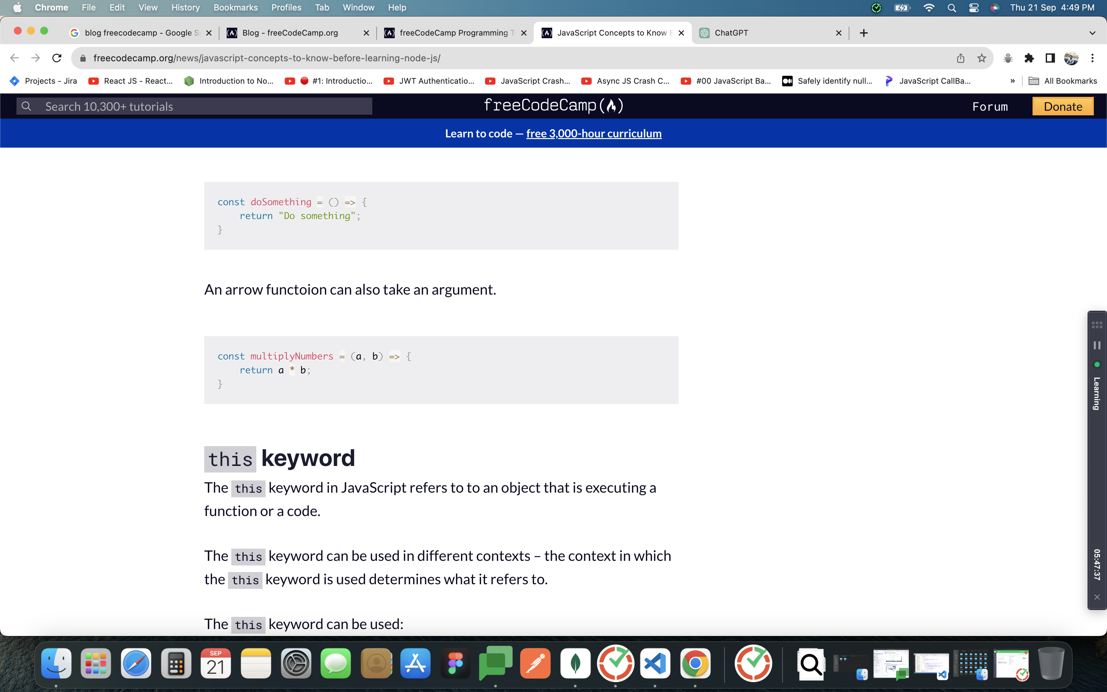This screenshot has height=692, width=1107.
Task: Open the Bookmarks menu in the menu bar
Action: 235,7
